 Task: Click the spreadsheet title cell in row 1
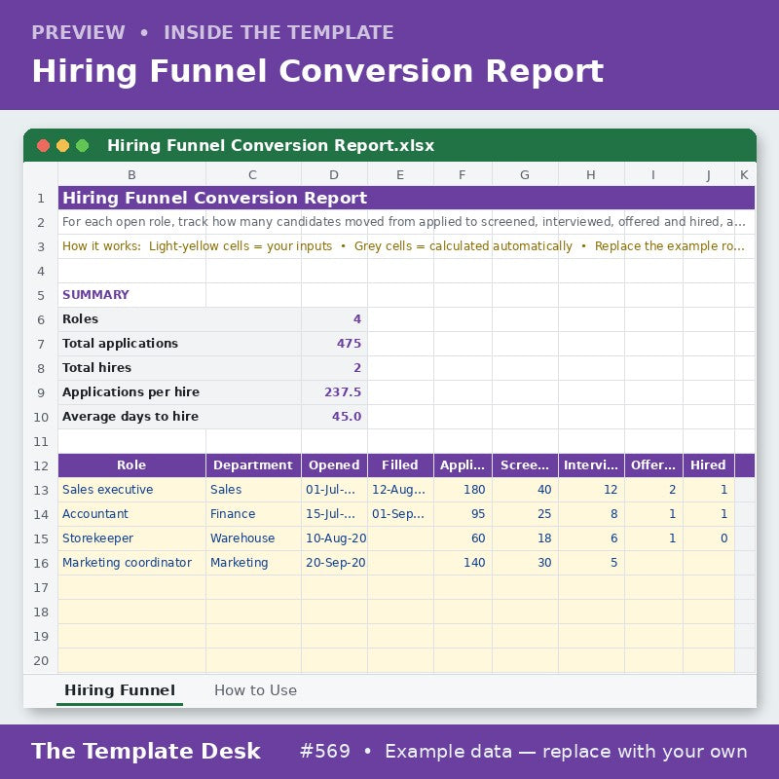click(406, 198)
